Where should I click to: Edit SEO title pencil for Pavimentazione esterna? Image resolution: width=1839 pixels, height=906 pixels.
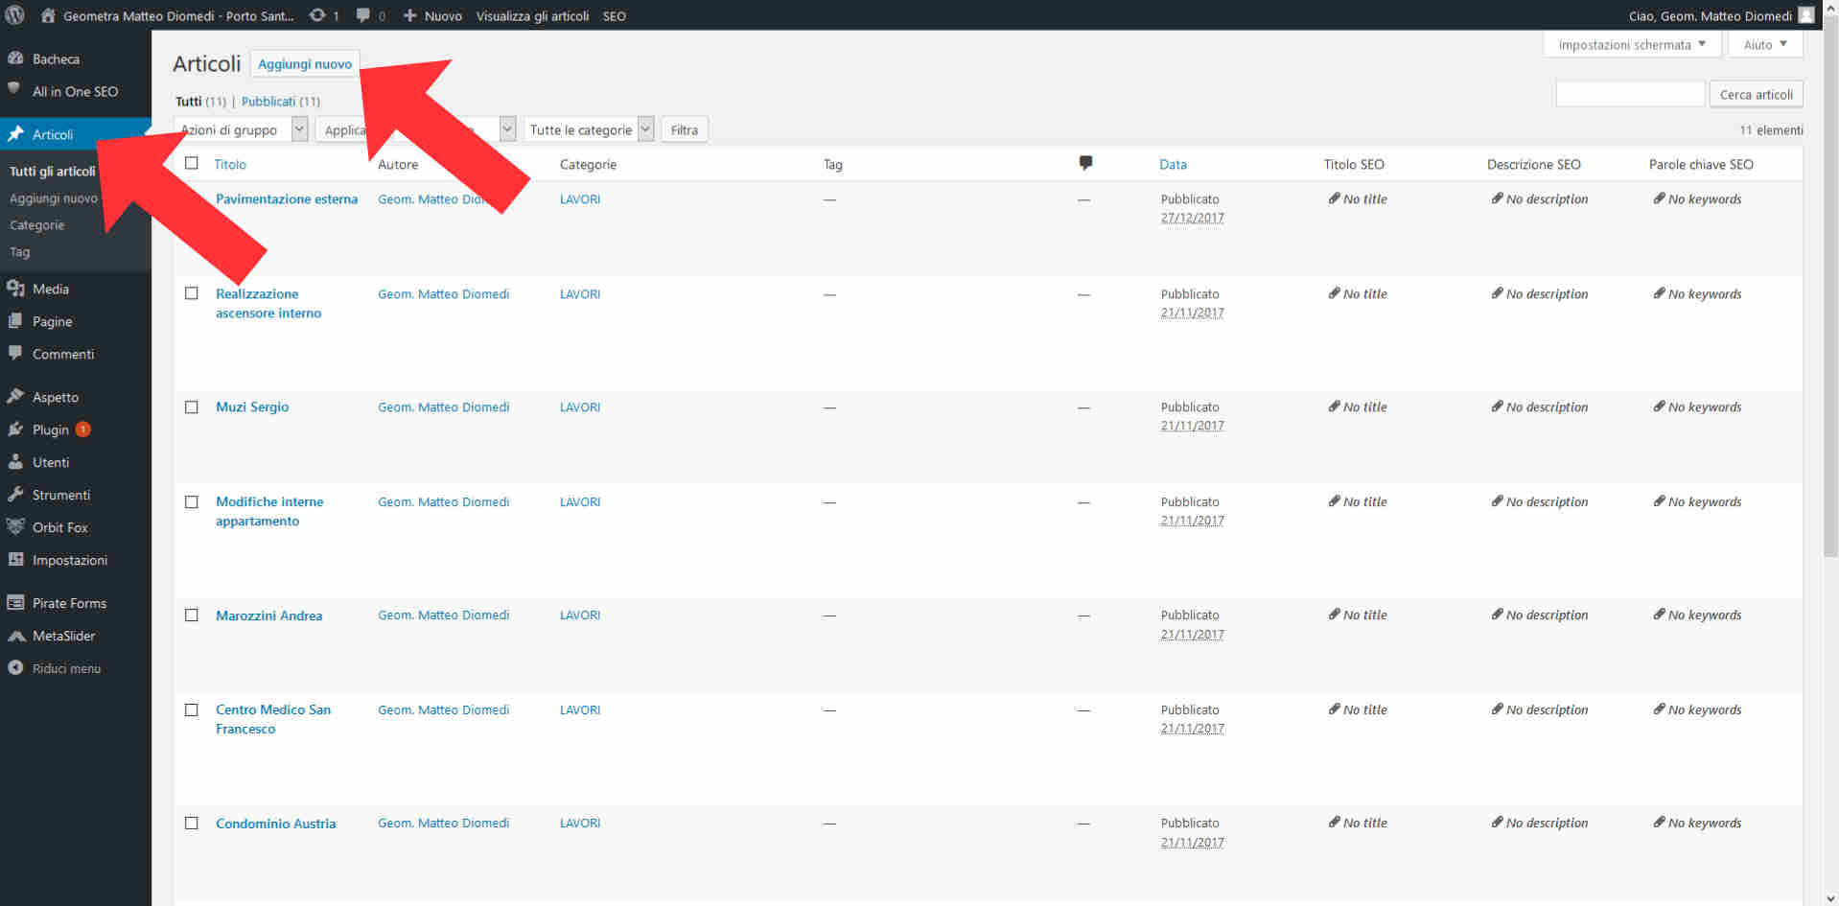(1334, 198)
